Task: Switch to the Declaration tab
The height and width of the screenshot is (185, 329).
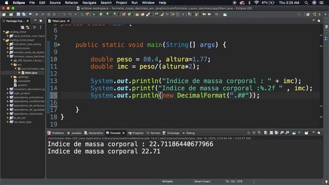Action: coord(94,133)
